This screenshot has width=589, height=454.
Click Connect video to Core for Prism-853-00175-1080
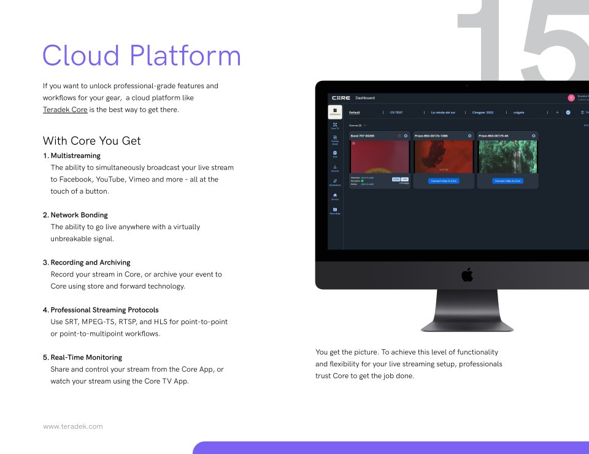point(443,181)
